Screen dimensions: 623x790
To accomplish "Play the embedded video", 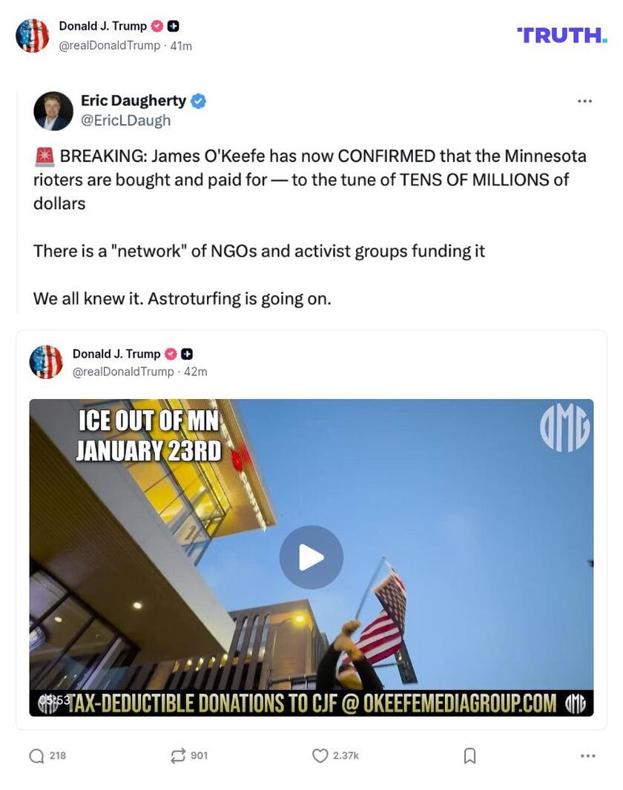I will click(x=311, y=557).
